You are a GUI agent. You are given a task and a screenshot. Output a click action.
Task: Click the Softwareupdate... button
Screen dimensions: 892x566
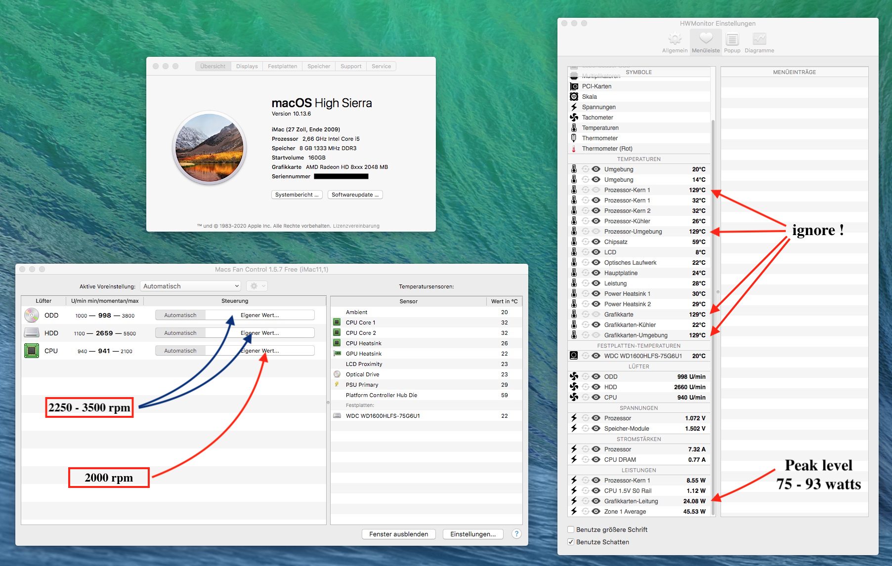[x=355, y=195]
